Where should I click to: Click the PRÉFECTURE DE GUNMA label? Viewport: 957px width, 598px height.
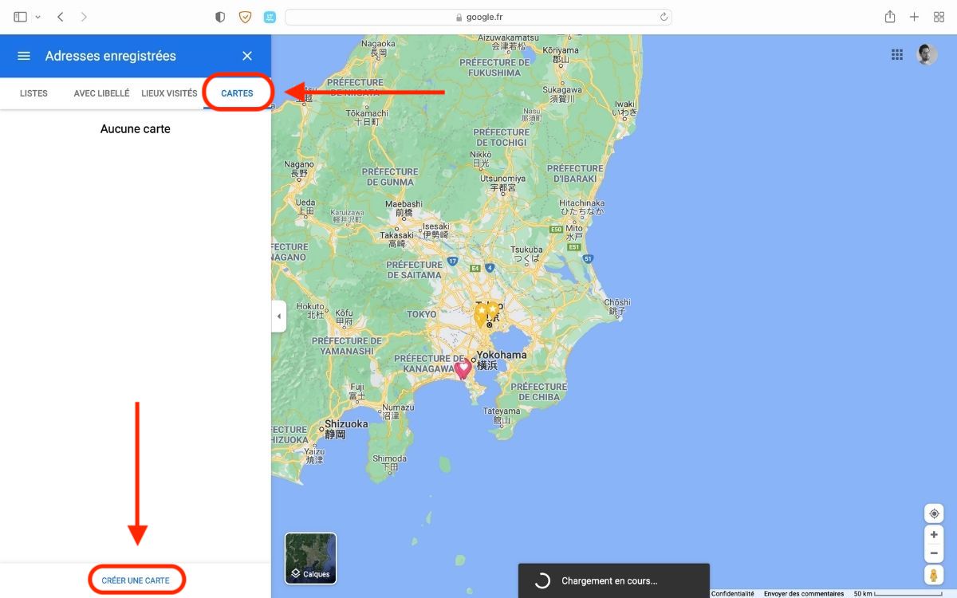point(390,176)
